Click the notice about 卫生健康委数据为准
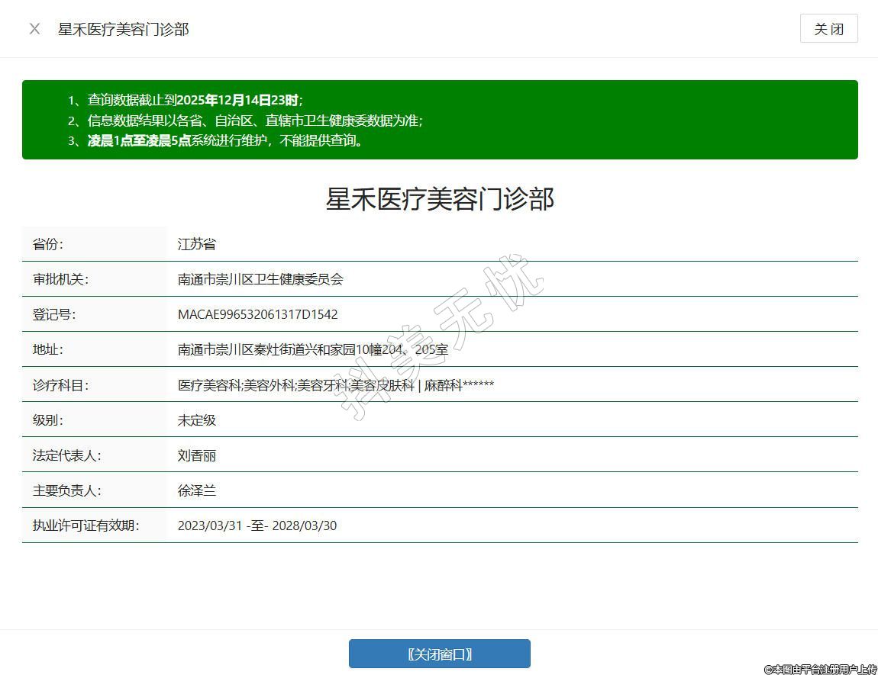This screenshot has height=675, width=878. click(245, 121)
